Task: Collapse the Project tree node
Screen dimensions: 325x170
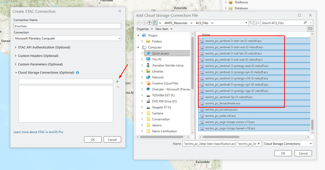Action: [138, 35]
